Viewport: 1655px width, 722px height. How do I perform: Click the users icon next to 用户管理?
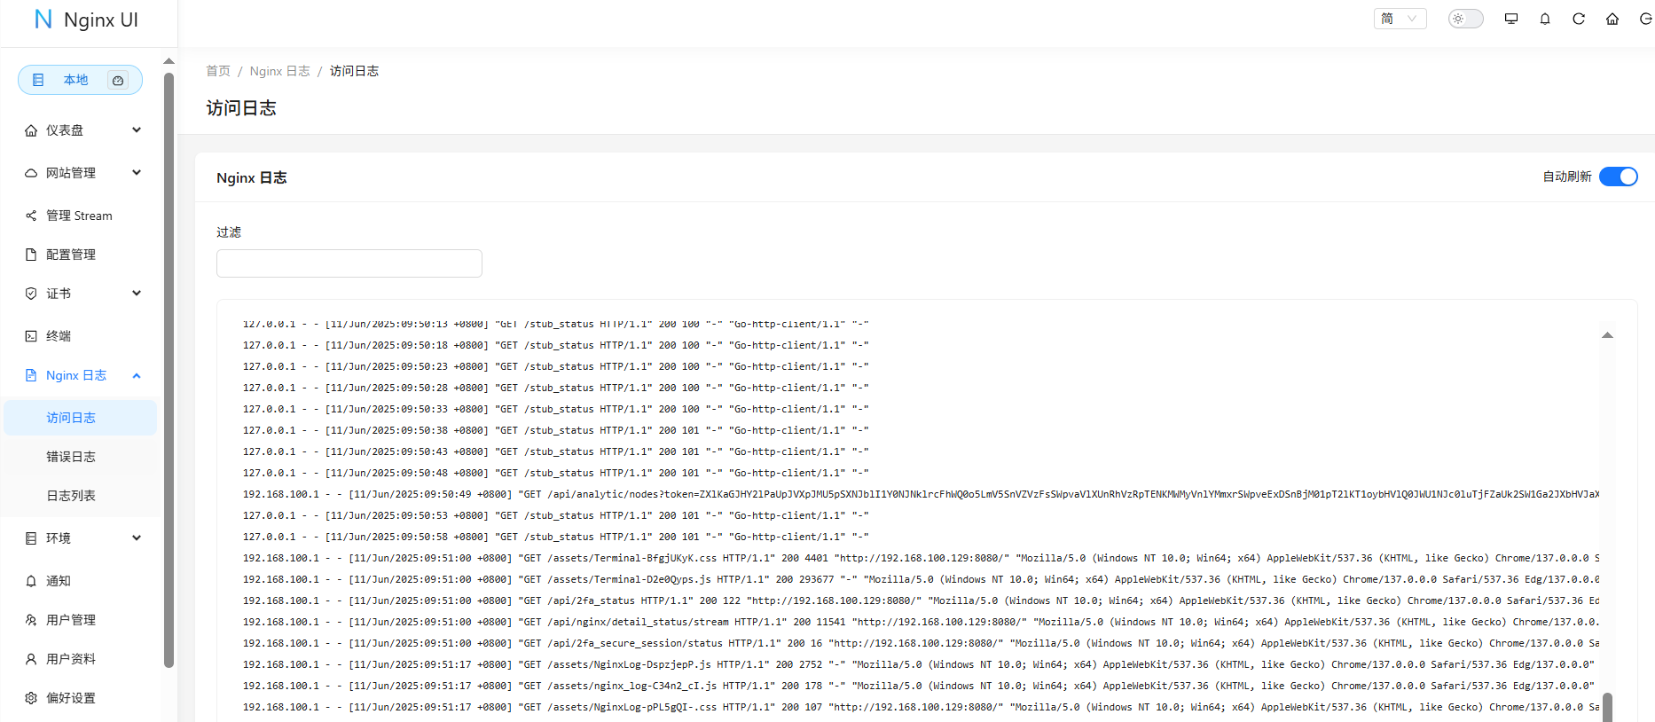click(x=31, y=620)
